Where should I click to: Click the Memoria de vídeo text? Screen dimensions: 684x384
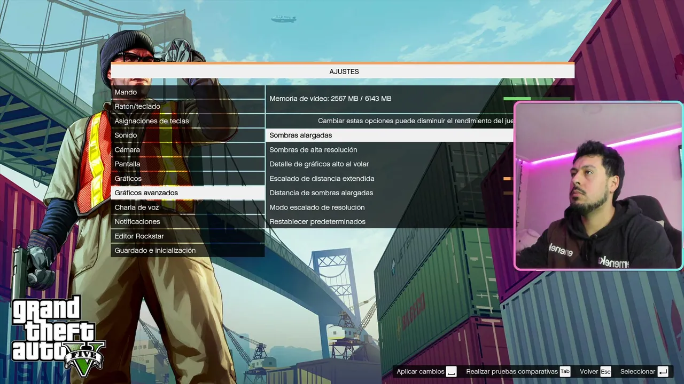pyautogui.click(x=330, y=99)
